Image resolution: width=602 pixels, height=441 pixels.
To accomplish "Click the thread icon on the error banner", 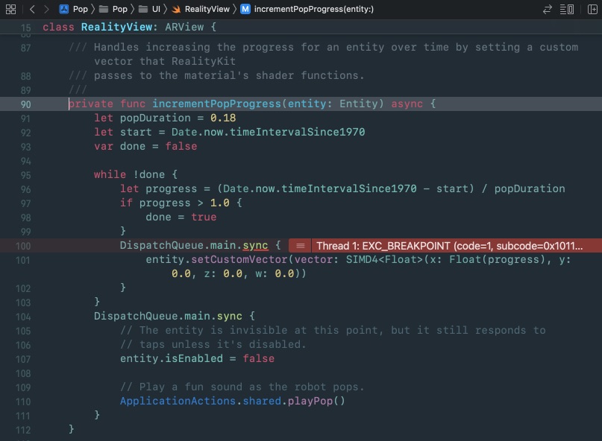I will click(x=300, y=245).
